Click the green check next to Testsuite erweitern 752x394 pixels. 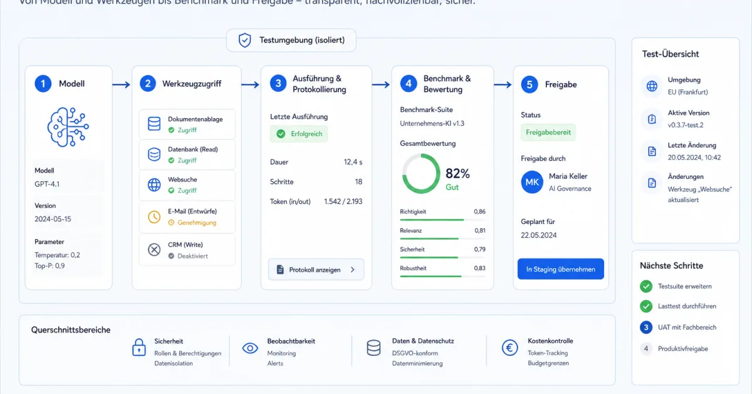(646, 286)
